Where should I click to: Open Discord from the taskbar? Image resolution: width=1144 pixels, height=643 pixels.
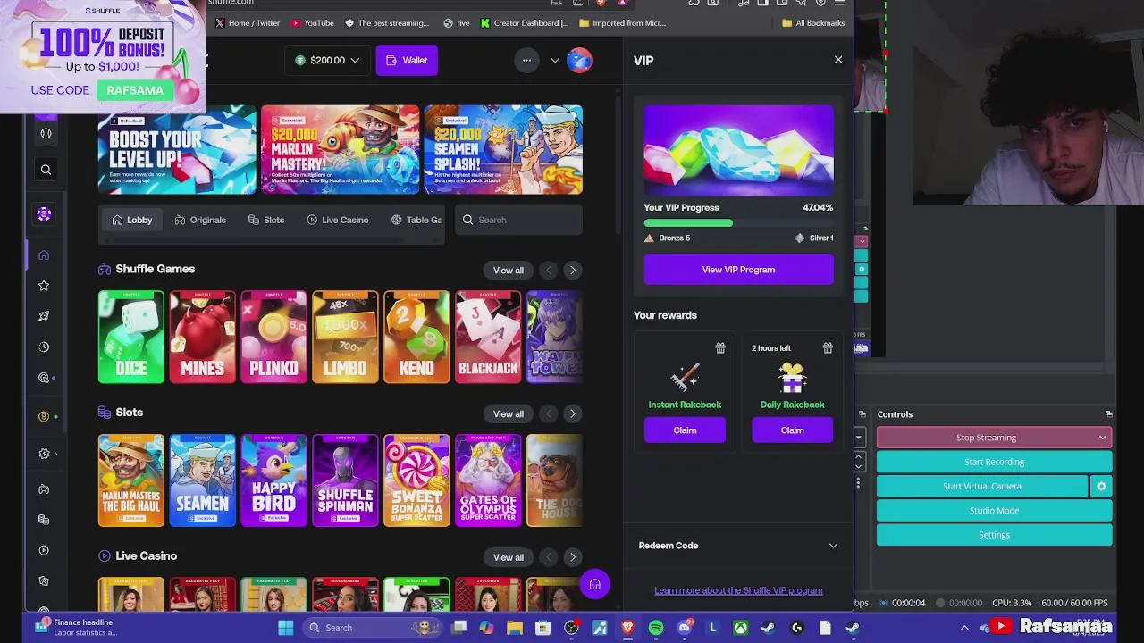pos(685,628)
